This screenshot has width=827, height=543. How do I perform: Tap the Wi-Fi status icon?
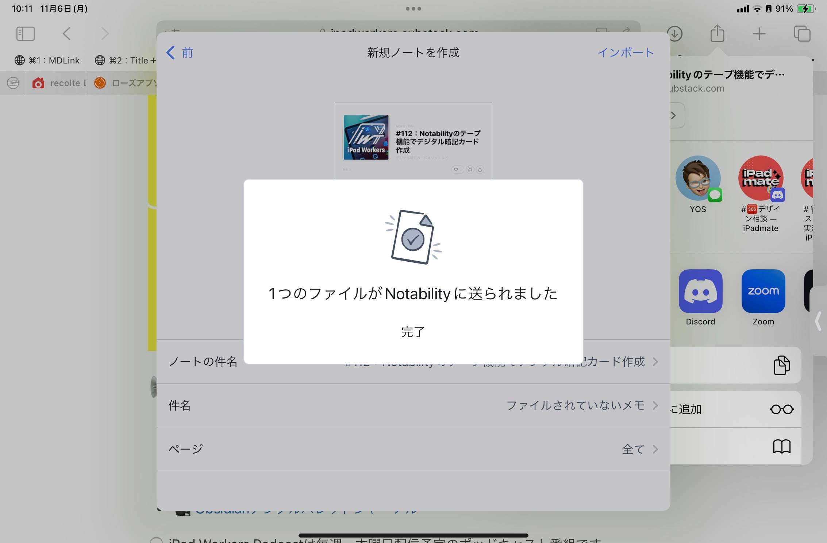click(757, 9)
